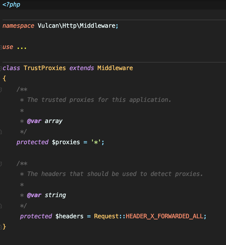
Task: Click the @var string annotation
Action: (x=46, y=195)
